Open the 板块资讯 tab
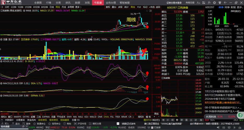The height and width of the screenshot is (130, 244). tap(53, 120)
